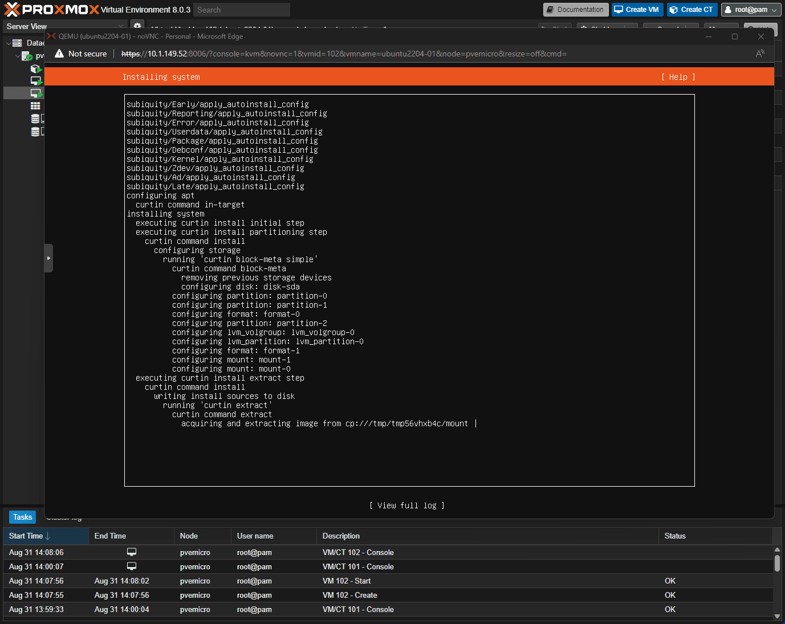Select the first storage database icon in tree
Viewport: 785px width, 624px height.
(35, 119)
